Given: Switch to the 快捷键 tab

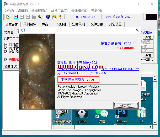Looking at the screenshot, I should pyautogui.click(x=62, y=24).
